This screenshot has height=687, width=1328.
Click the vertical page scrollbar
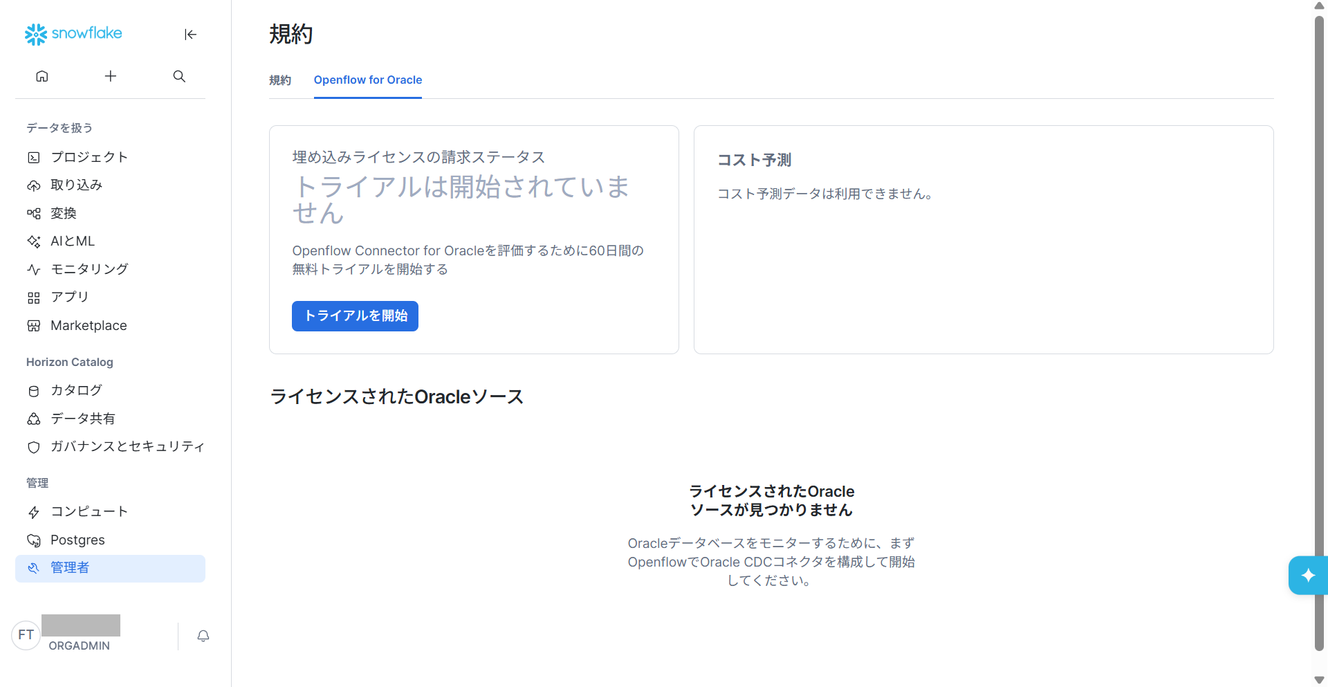point(1319,332)
